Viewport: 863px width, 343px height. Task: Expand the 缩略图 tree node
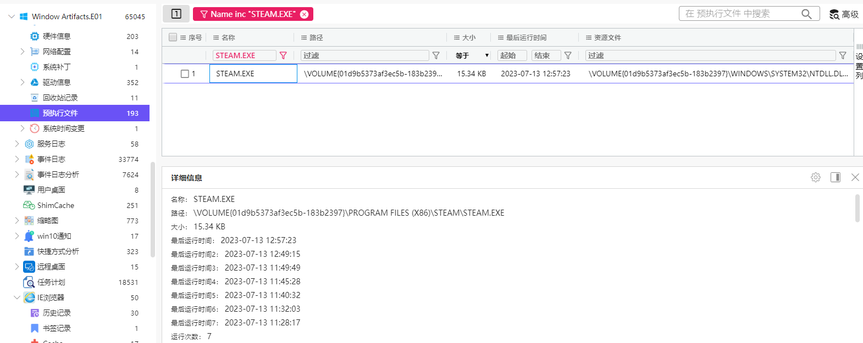coord(17,221)
